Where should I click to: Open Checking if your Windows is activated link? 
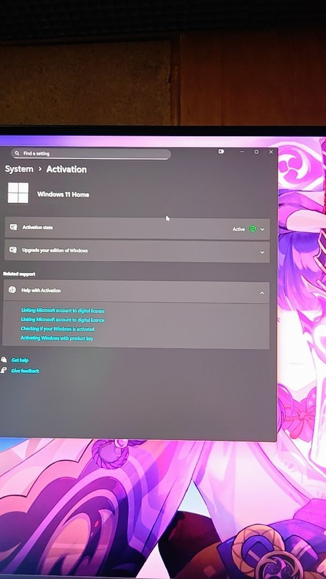57,329
